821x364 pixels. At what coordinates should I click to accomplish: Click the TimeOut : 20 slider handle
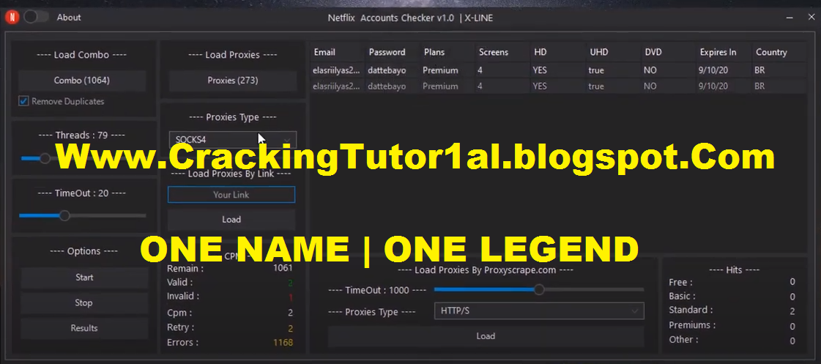coord(64,215)
